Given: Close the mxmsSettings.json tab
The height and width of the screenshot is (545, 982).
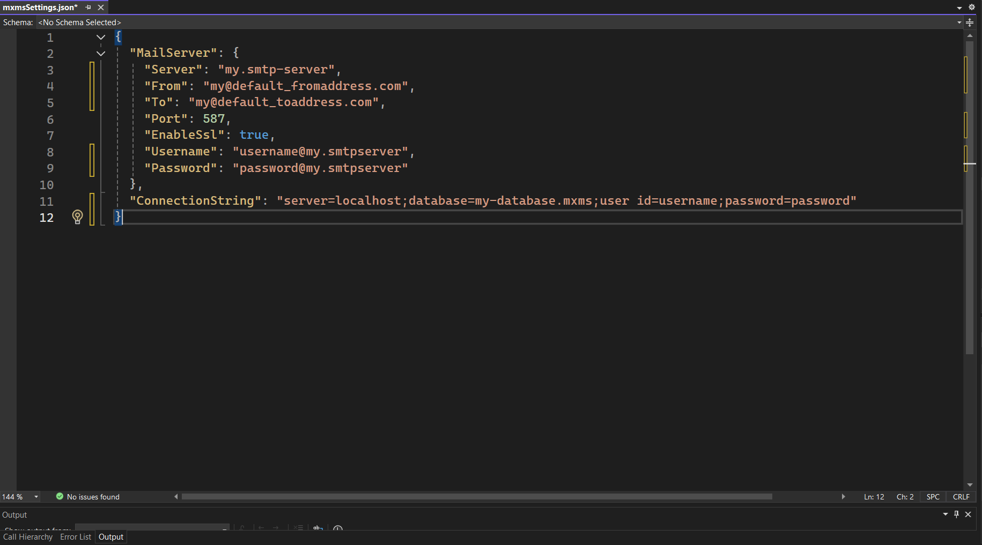Looking at the screenshot, I should (x=101, y=8).
